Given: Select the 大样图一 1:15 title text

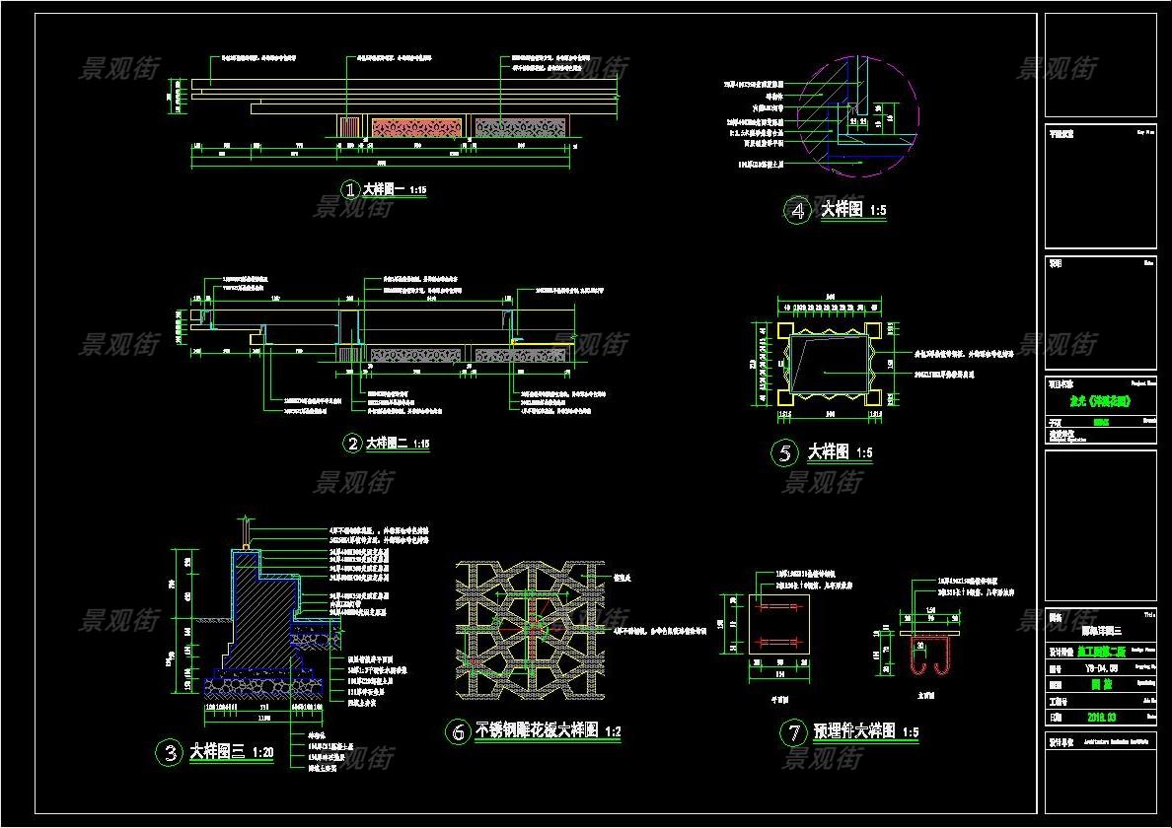Looking at the screenshot, I should pyautogui.click(x=395, y=189).
